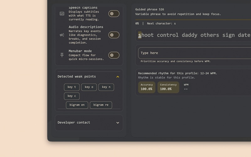The image size is (251, 157).
Task: Select the 'key o' weak point chip
Action: [89, 87]
